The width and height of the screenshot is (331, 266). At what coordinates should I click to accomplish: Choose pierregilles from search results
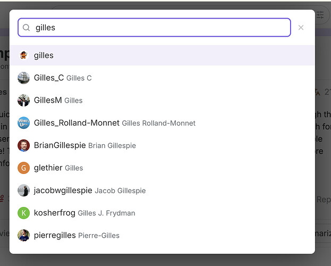click(x=162, y=235)
